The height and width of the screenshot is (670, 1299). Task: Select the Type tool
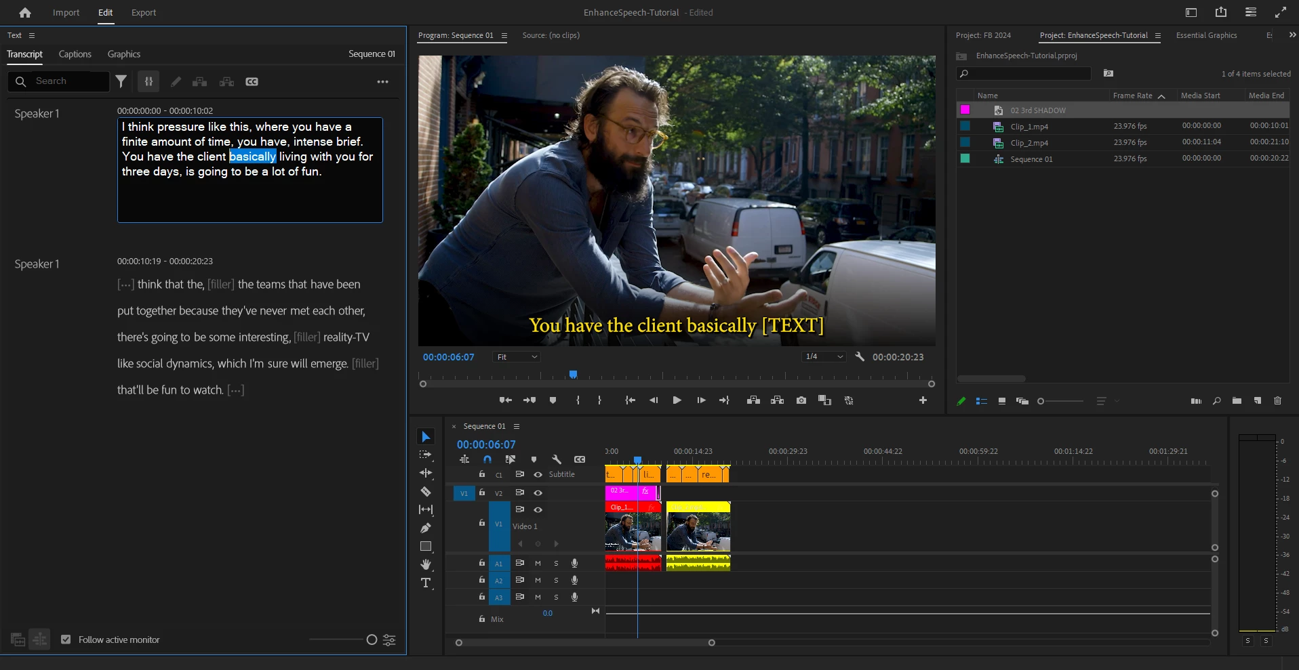pyautogui.click(x=426, y=583)
